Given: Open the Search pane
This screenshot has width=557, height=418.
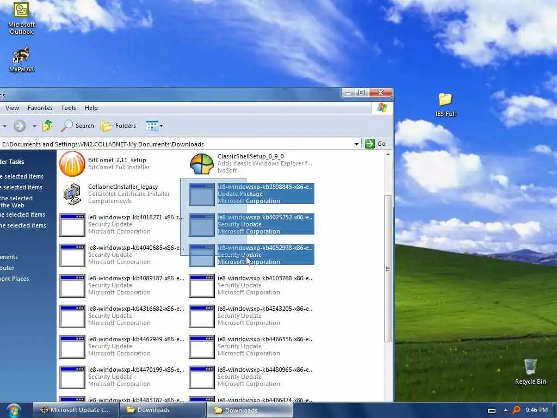Looking at the screenshot, I should (x=77, y=126).
